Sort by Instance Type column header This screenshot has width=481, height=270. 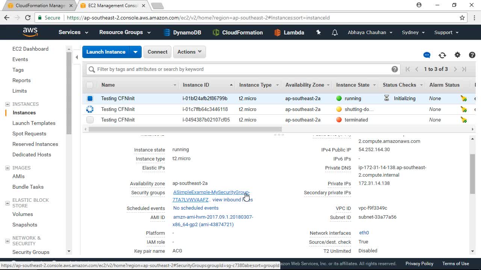[x=259, y=85]
